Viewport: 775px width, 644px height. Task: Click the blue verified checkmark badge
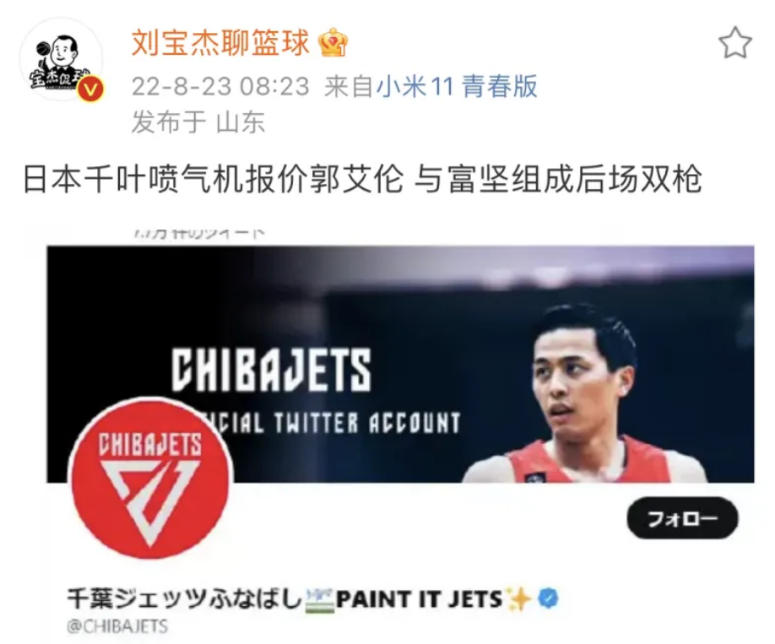coord(548,598)
